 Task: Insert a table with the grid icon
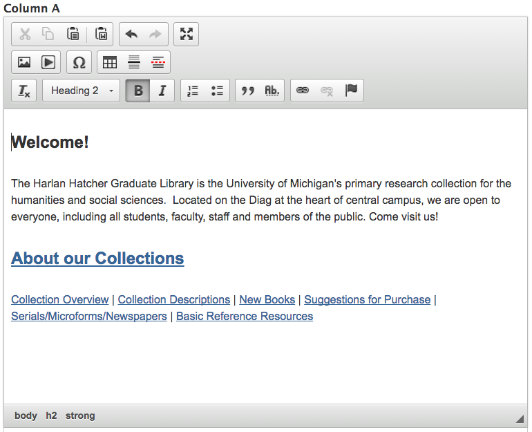click(x=110, y=62)
